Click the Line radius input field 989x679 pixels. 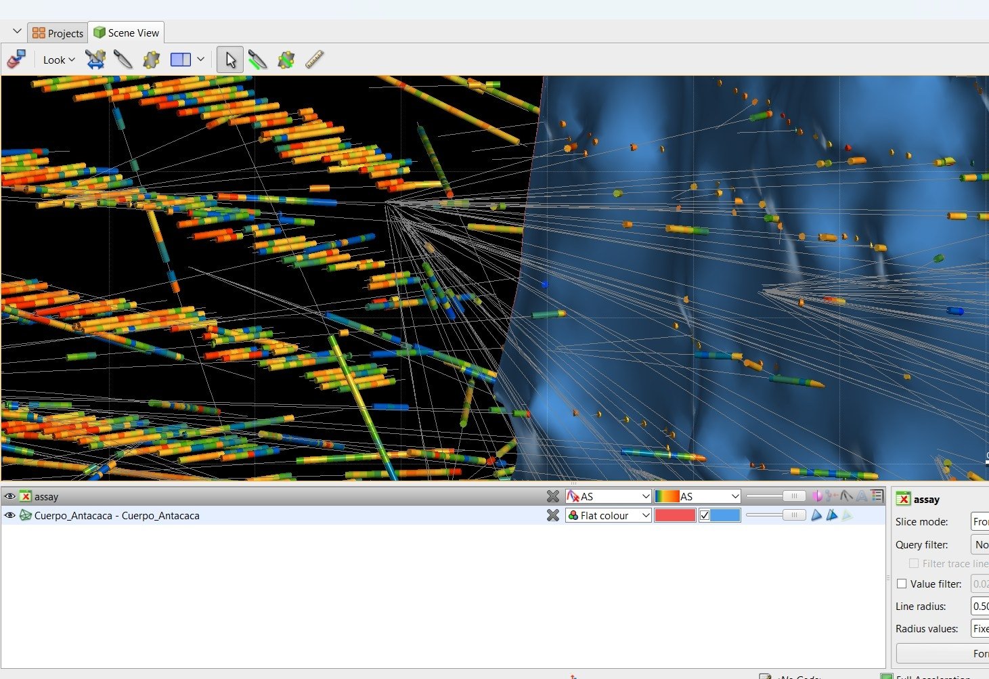pos(980,606)
